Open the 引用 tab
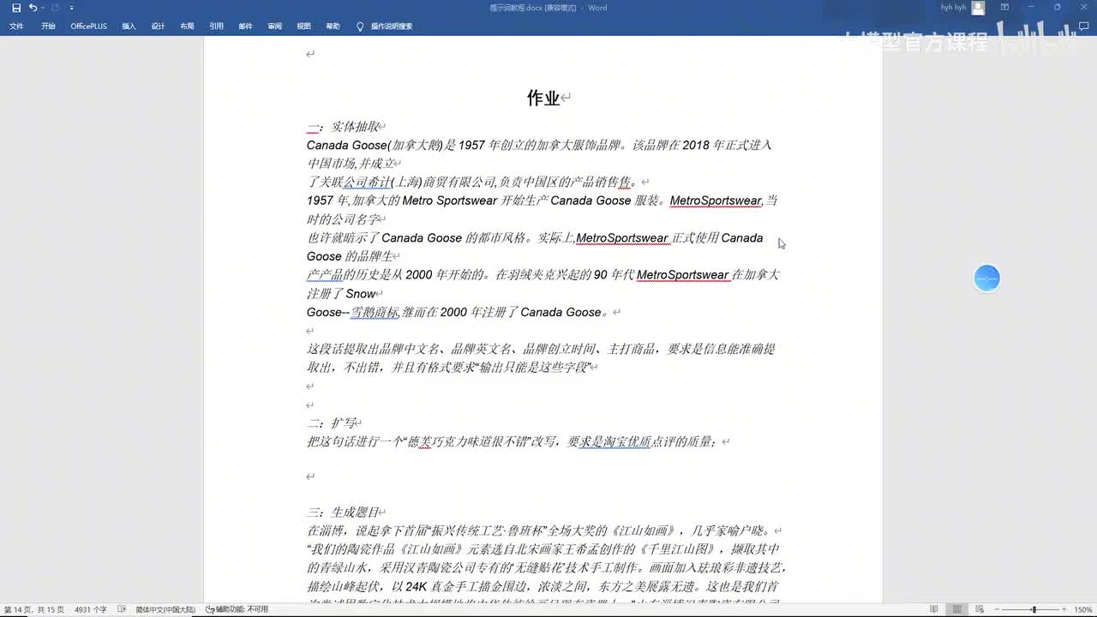 (216, 27)
